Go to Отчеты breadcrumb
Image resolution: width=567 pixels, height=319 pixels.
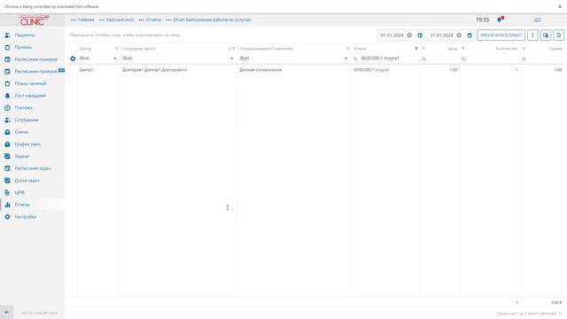click(153, 19)
